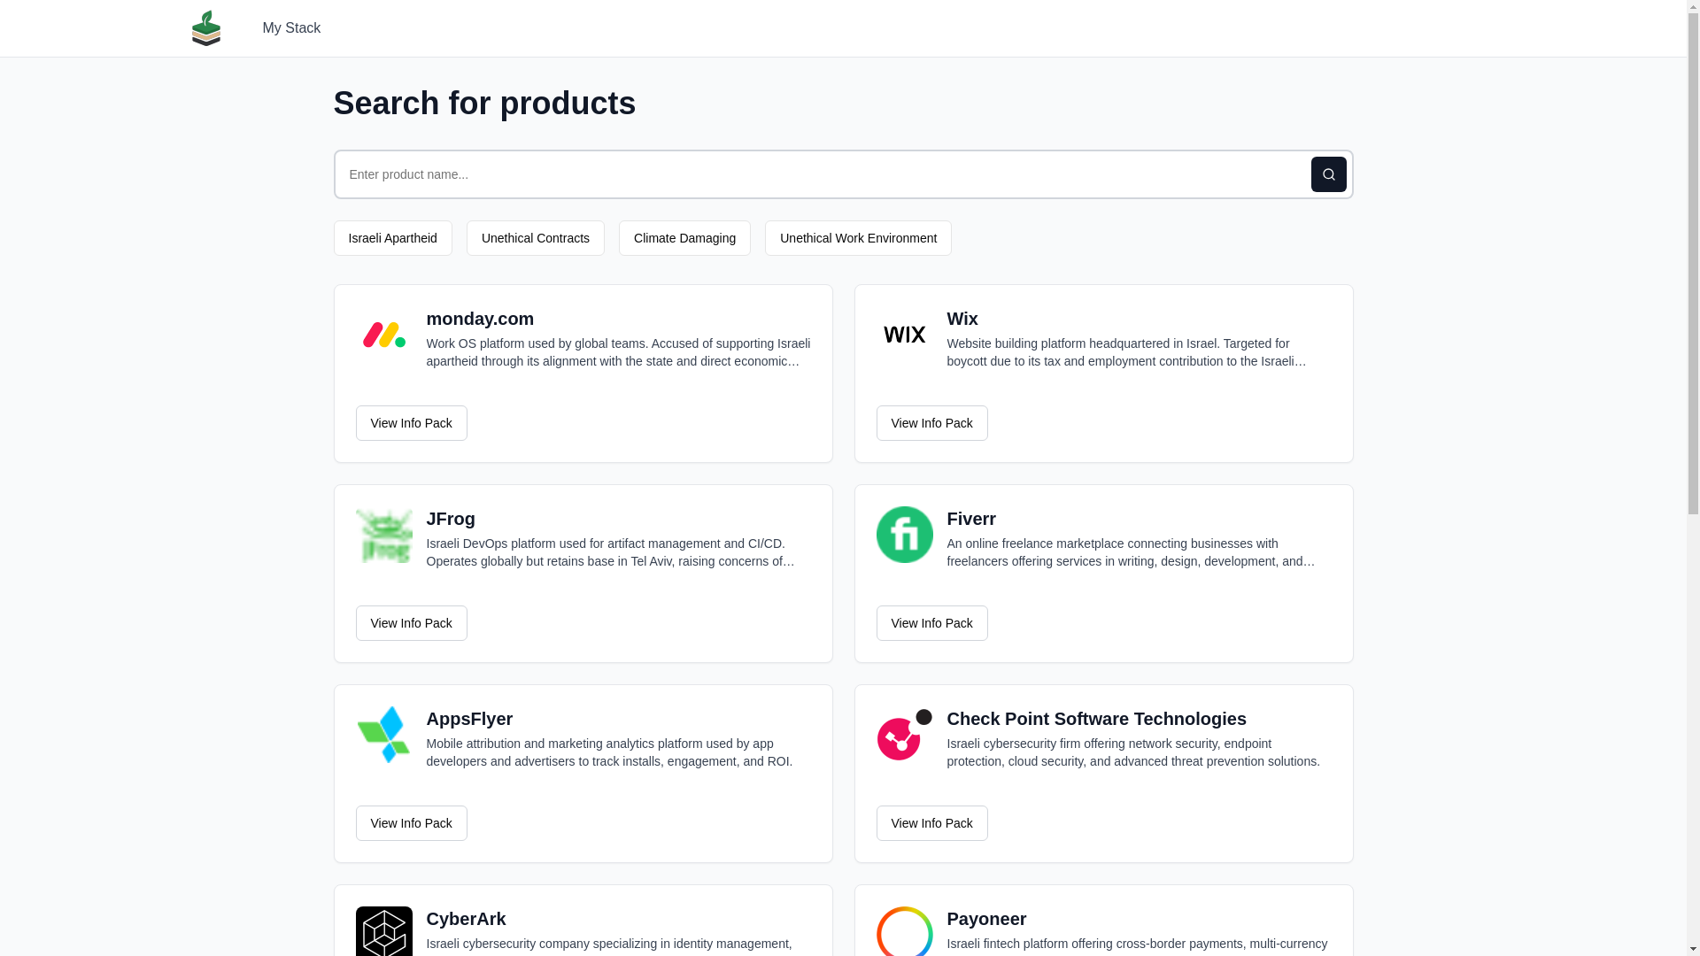
Task: Click the Check Point logo icon
Action: coord(905,735)
